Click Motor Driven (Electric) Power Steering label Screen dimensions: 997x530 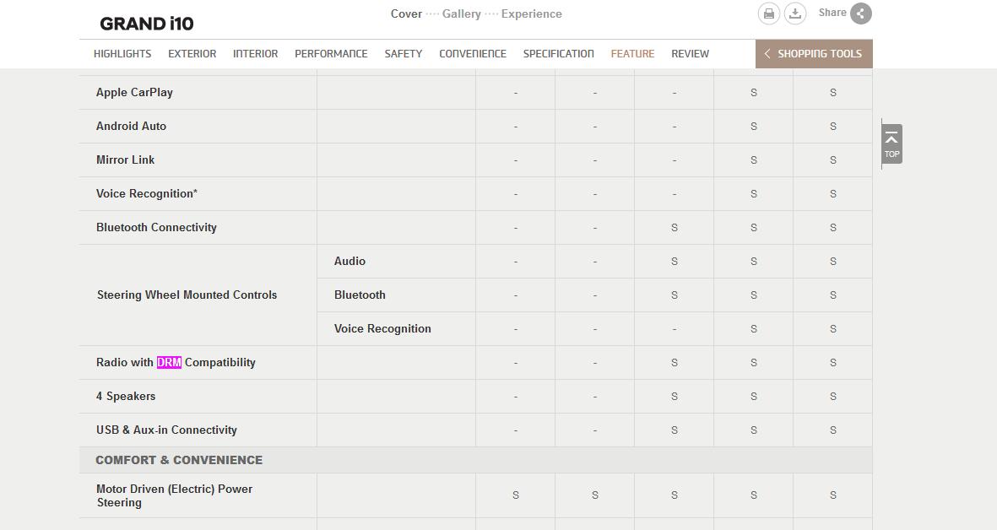coord(174,495)
